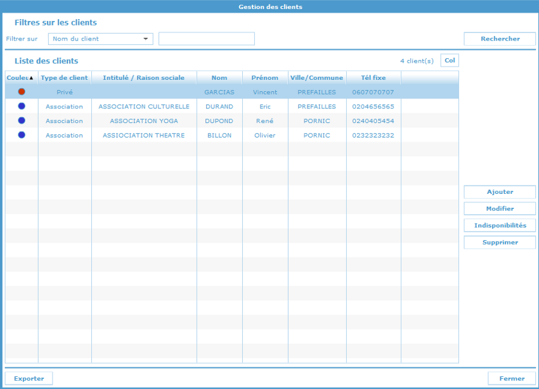
Task: Click the first name René
Action: coord(265,121)
